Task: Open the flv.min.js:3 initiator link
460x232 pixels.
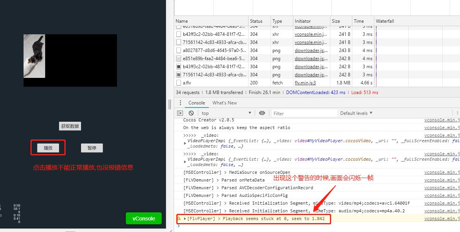Action: click(306, 82)
